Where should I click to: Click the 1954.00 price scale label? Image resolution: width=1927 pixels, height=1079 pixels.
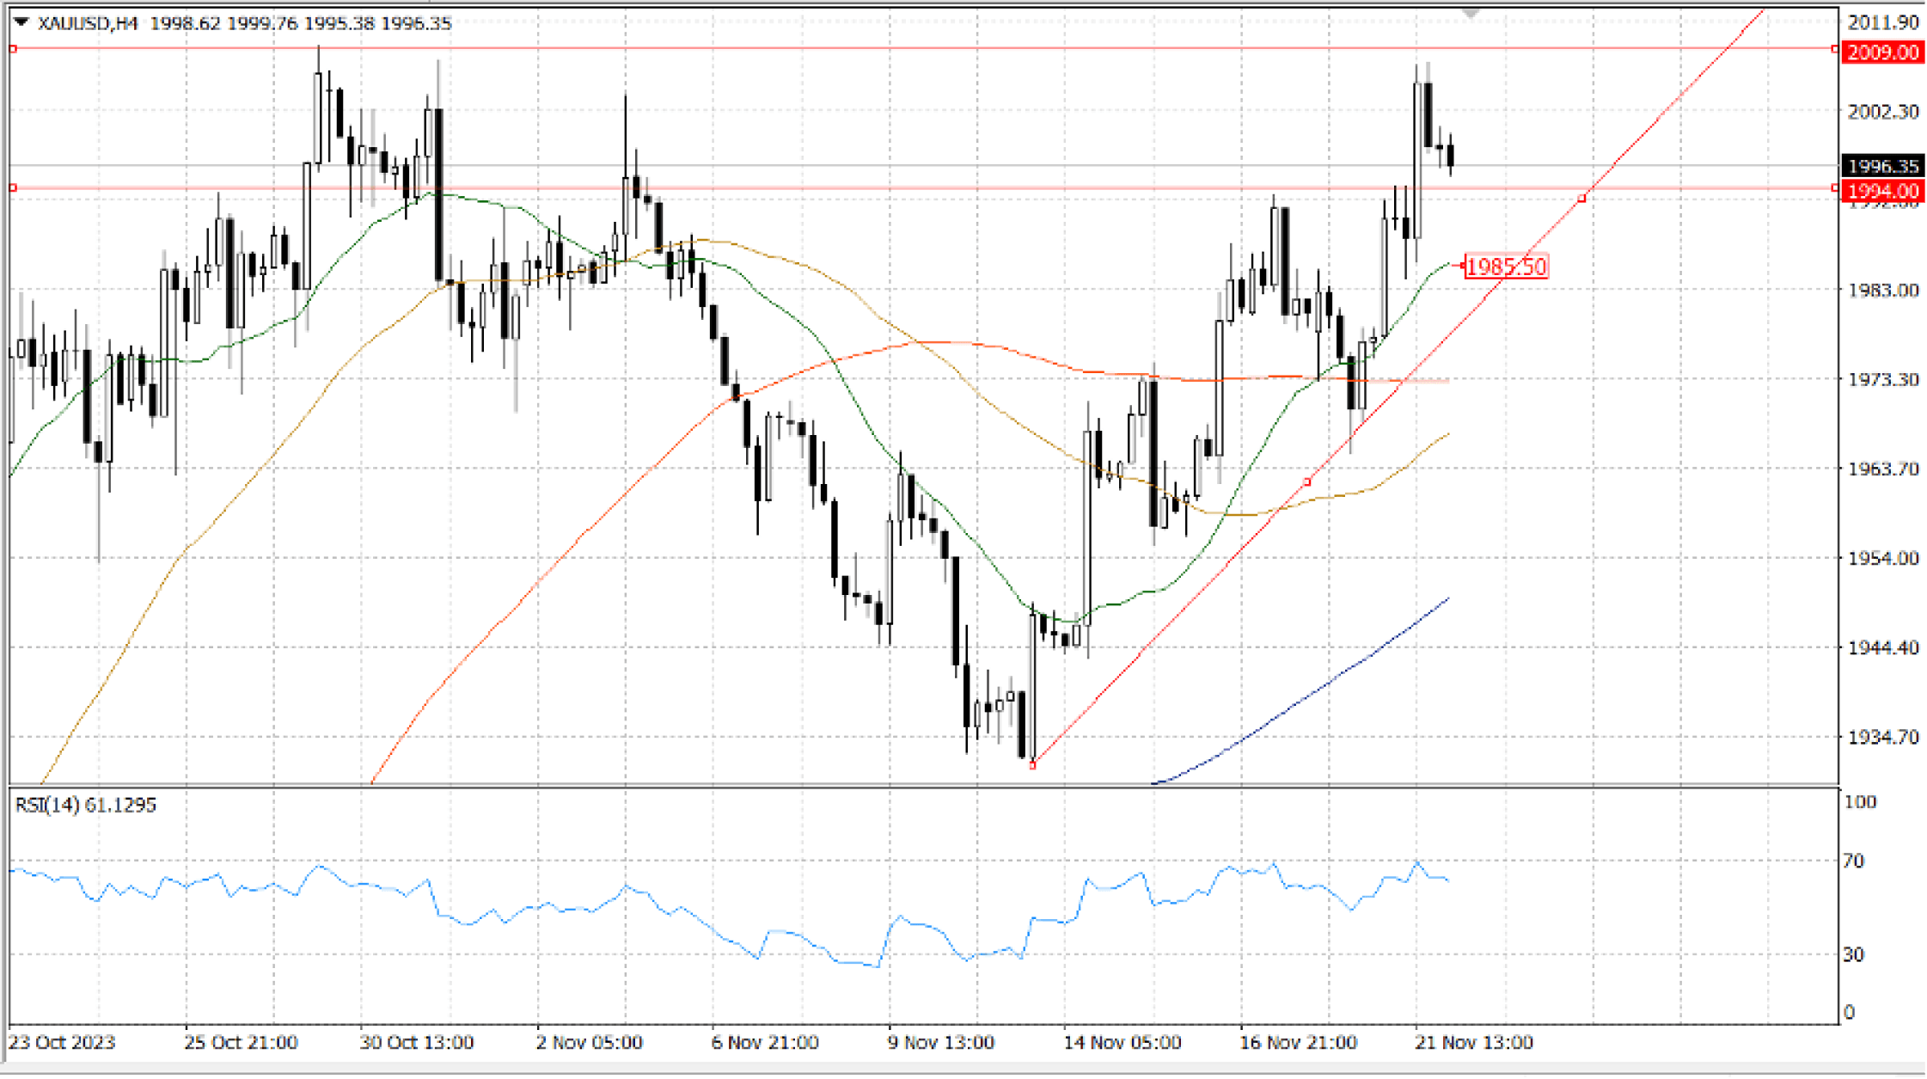pos(1882,559)
